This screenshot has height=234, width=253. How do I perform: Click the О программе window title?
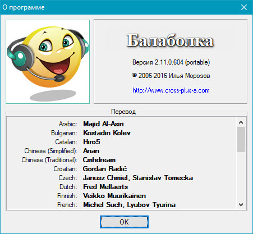pyautogui.click(x=24, y=7)
